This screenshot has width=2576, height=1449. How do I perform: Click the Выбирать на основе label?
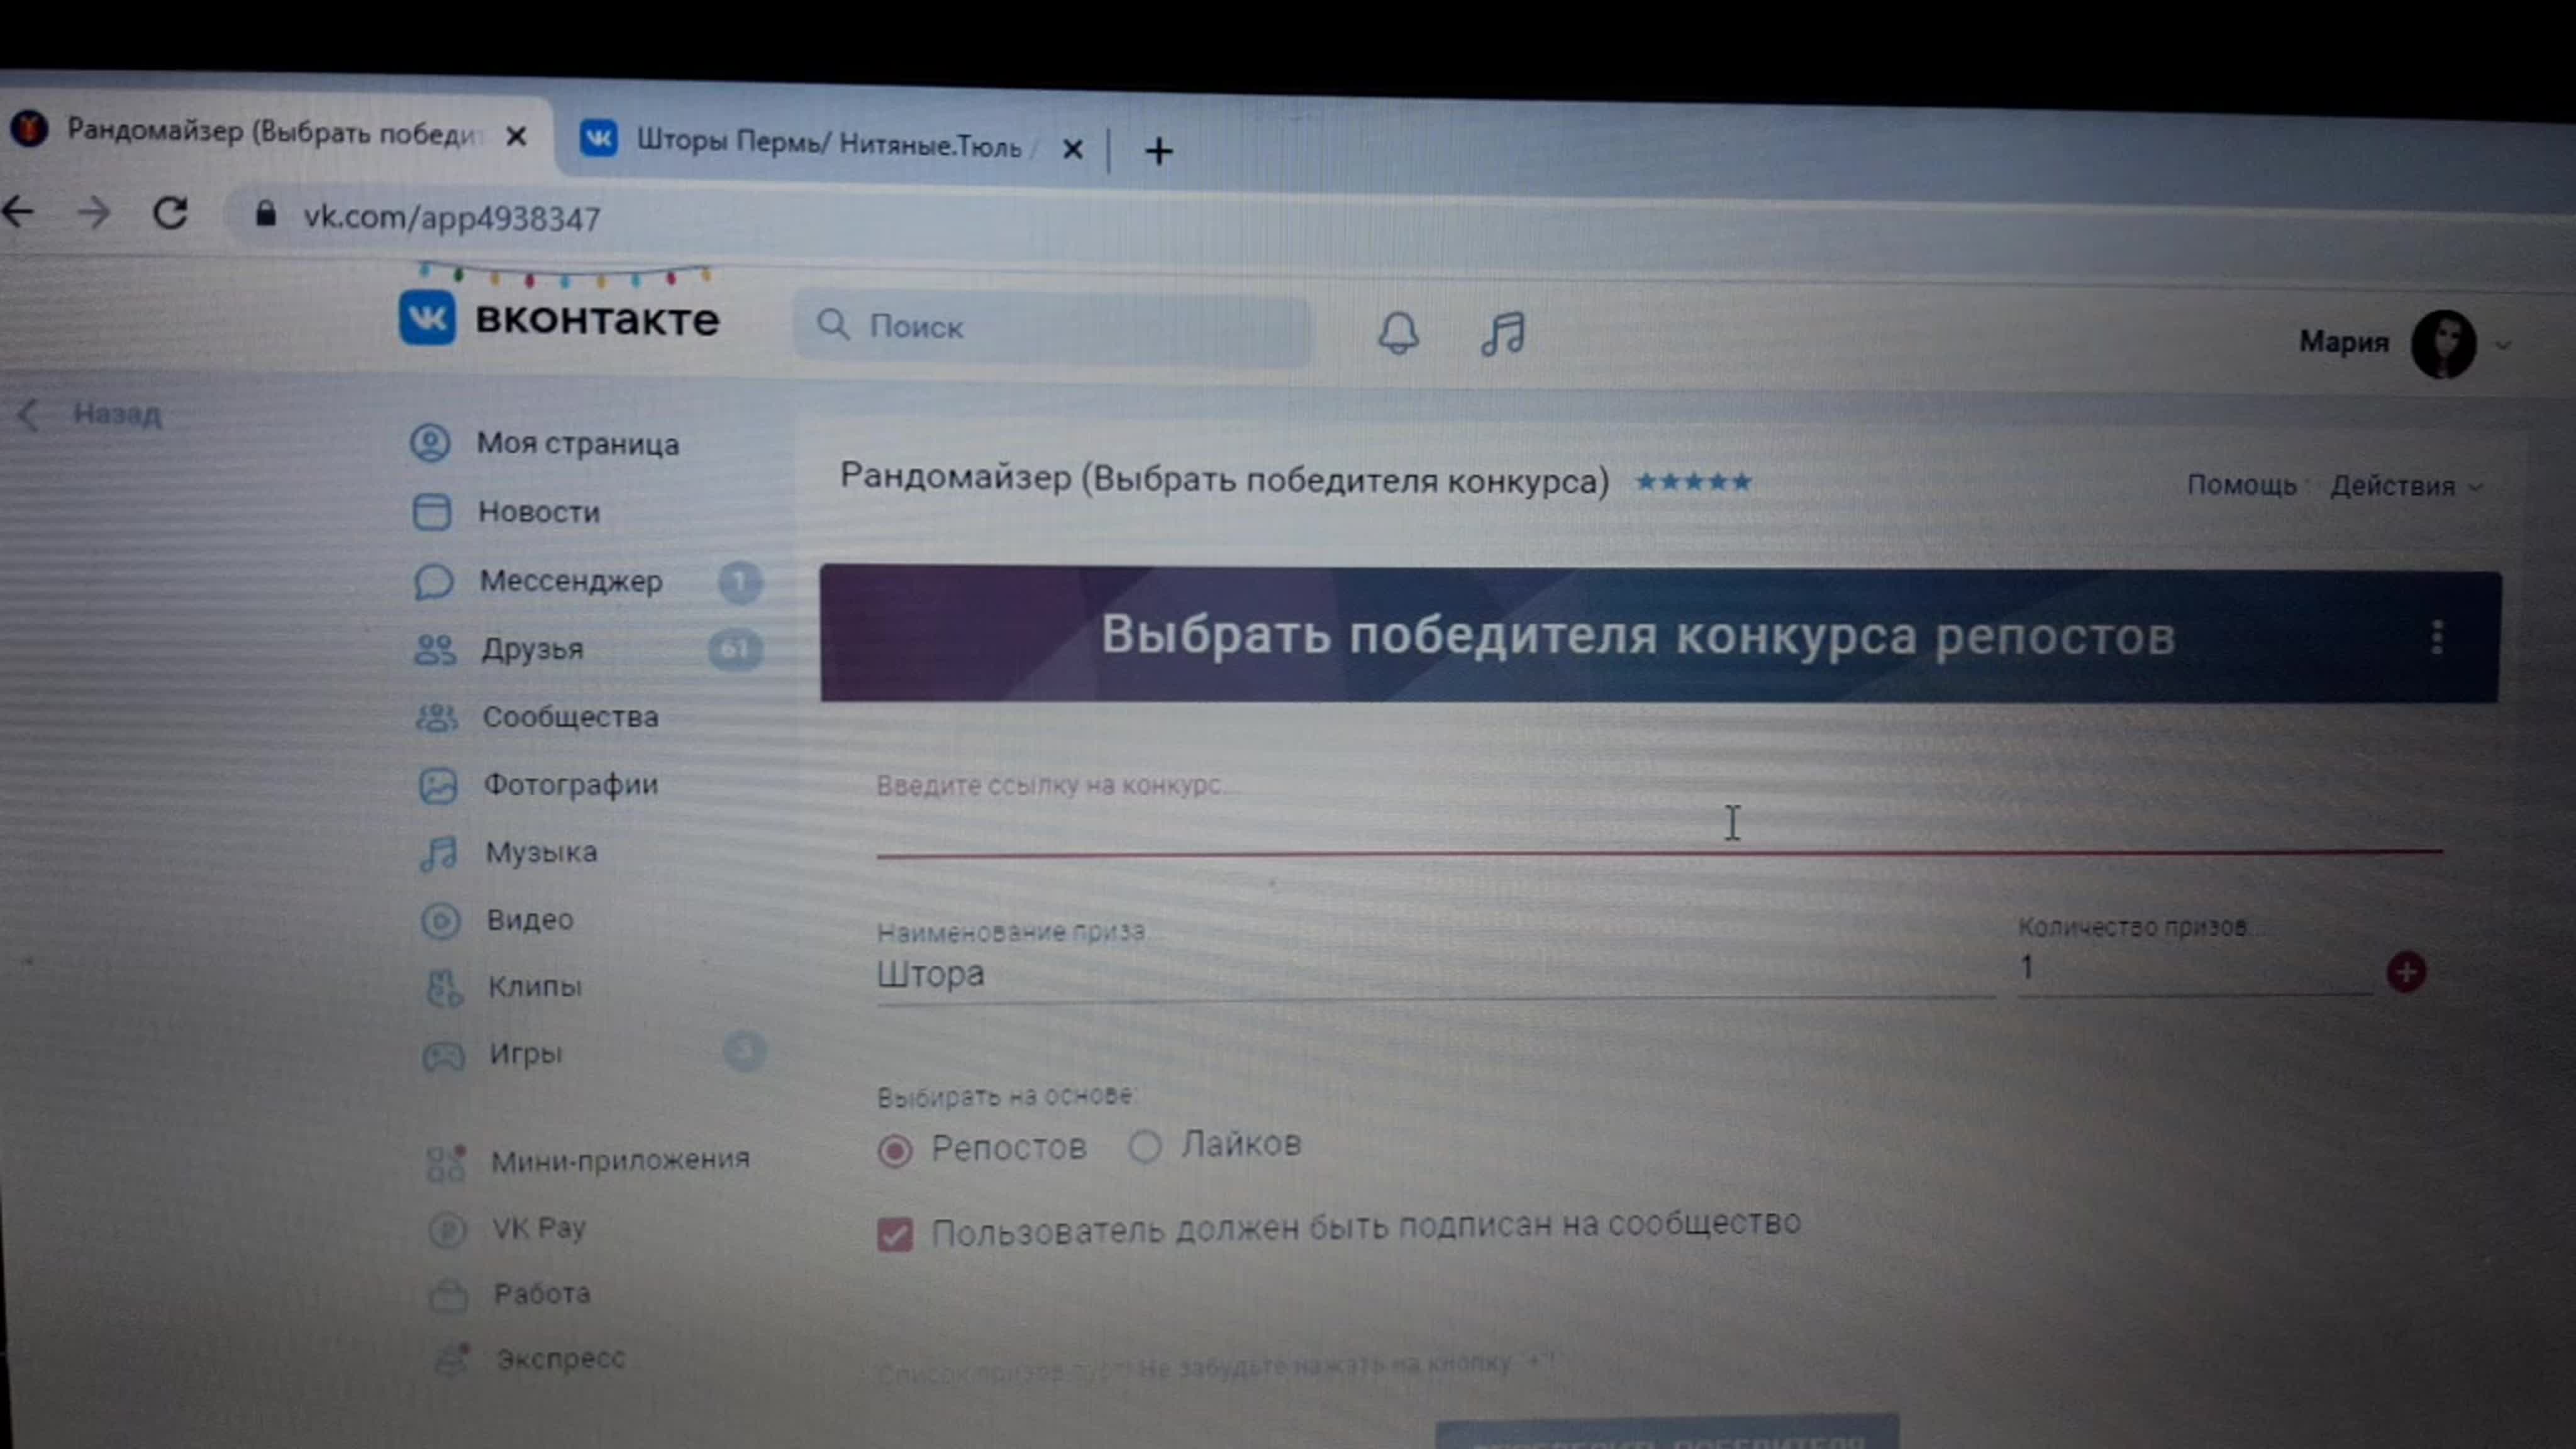pos(1007,1096)
